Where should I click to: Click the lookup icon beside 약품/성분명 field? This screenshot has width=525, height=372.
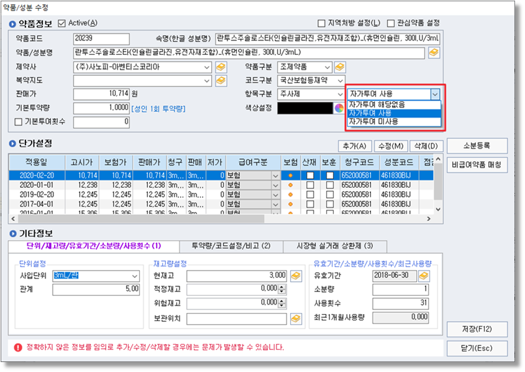point(434,53)
